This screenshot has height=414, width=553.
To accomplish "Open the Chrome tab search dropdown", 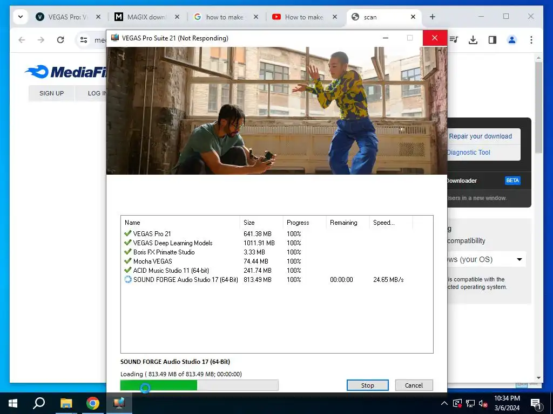I will pos(21,17).
